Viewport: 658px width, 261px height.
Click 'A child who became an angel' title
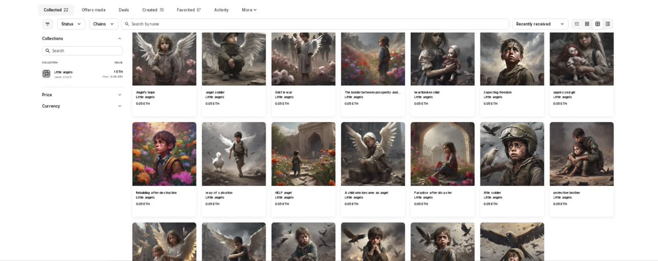[x=365, y=193]
